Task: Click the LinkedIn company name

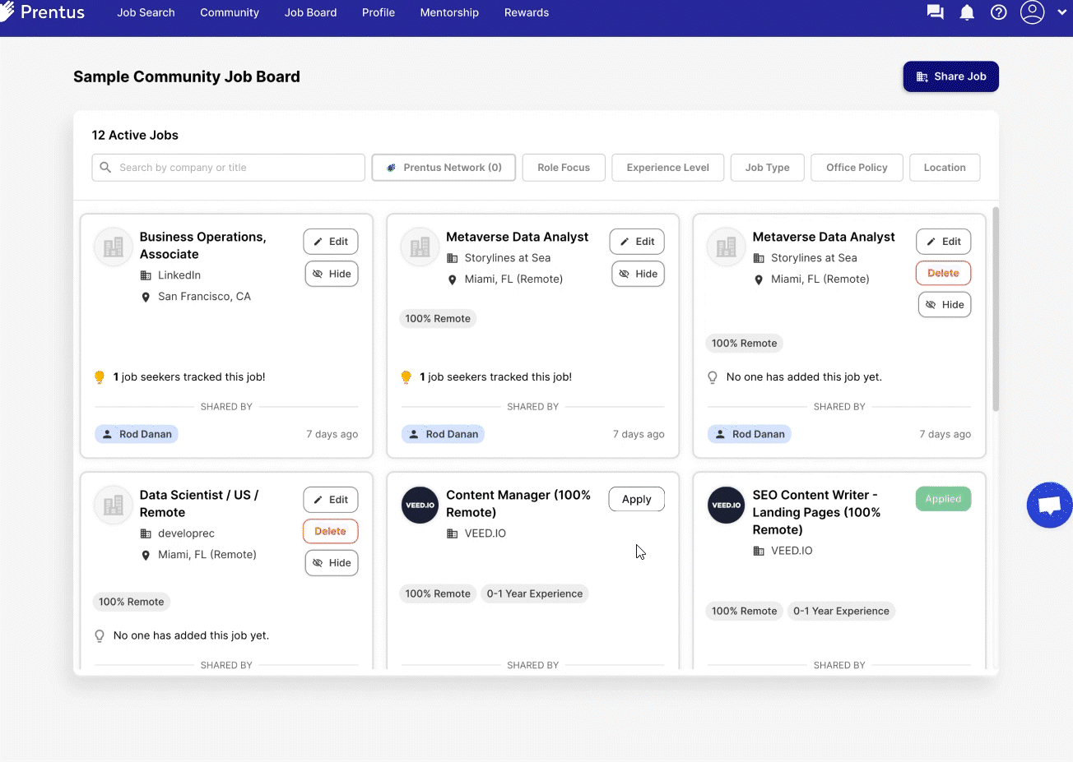Action: 179,275
